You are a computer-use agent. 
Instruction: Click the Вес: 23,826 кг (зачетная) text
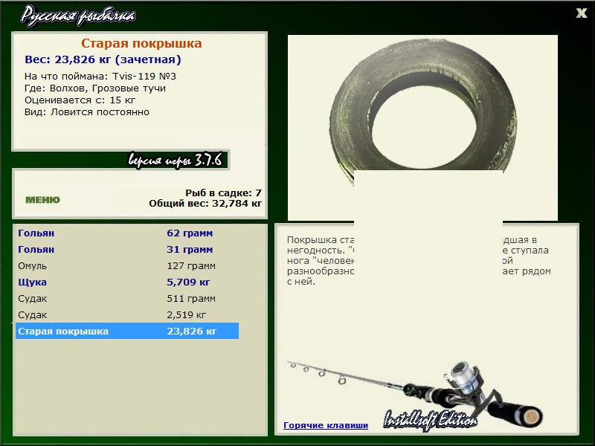tap(103, 59)
